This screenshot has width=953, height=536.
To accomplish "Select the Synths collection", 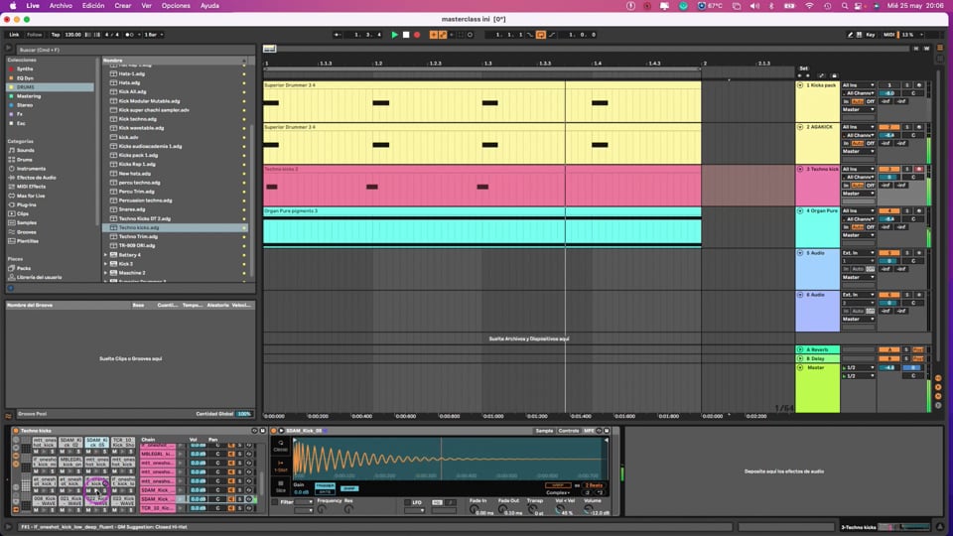I will point(25,69).
